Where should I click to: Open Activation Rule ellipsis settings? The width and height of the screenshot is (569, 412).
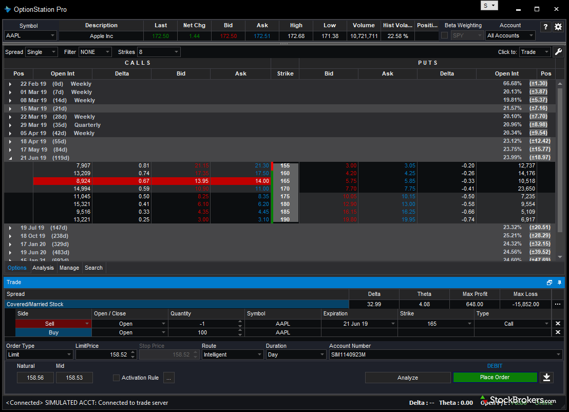(169, 378)
